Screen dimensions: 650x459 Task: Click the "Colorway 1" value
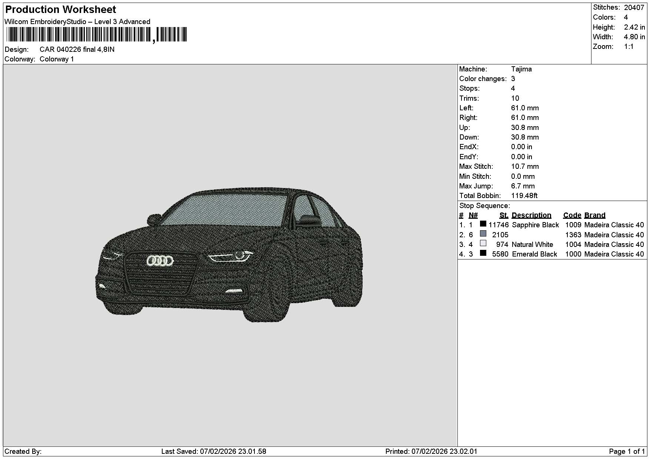[x=57, y=59]
